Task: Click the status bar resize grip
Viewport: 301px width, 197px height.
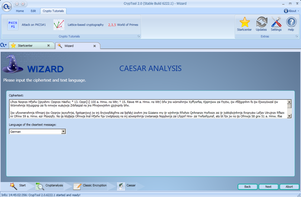Action: [x=299, y=195]
